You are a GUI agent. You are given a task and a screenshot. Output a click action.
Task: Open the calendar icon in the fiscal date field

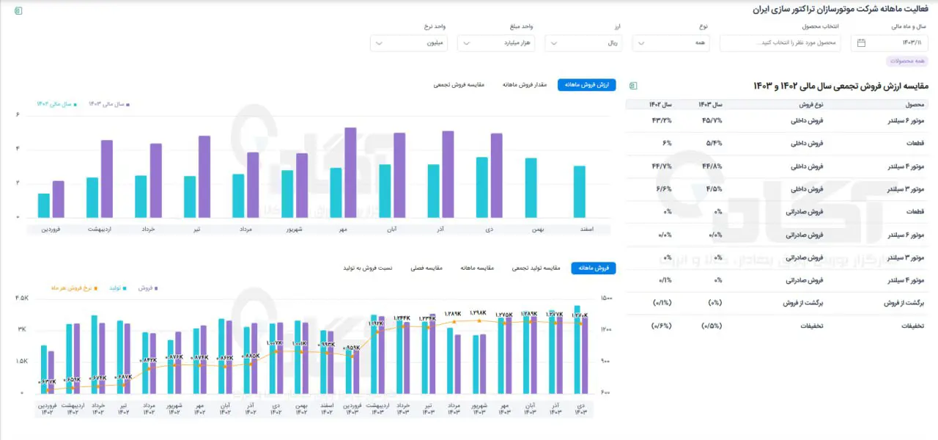coord(862,43)
